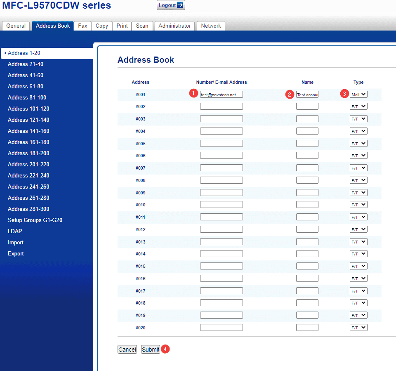
Task: Switch to the Fax tab
Action: (82, 26)
